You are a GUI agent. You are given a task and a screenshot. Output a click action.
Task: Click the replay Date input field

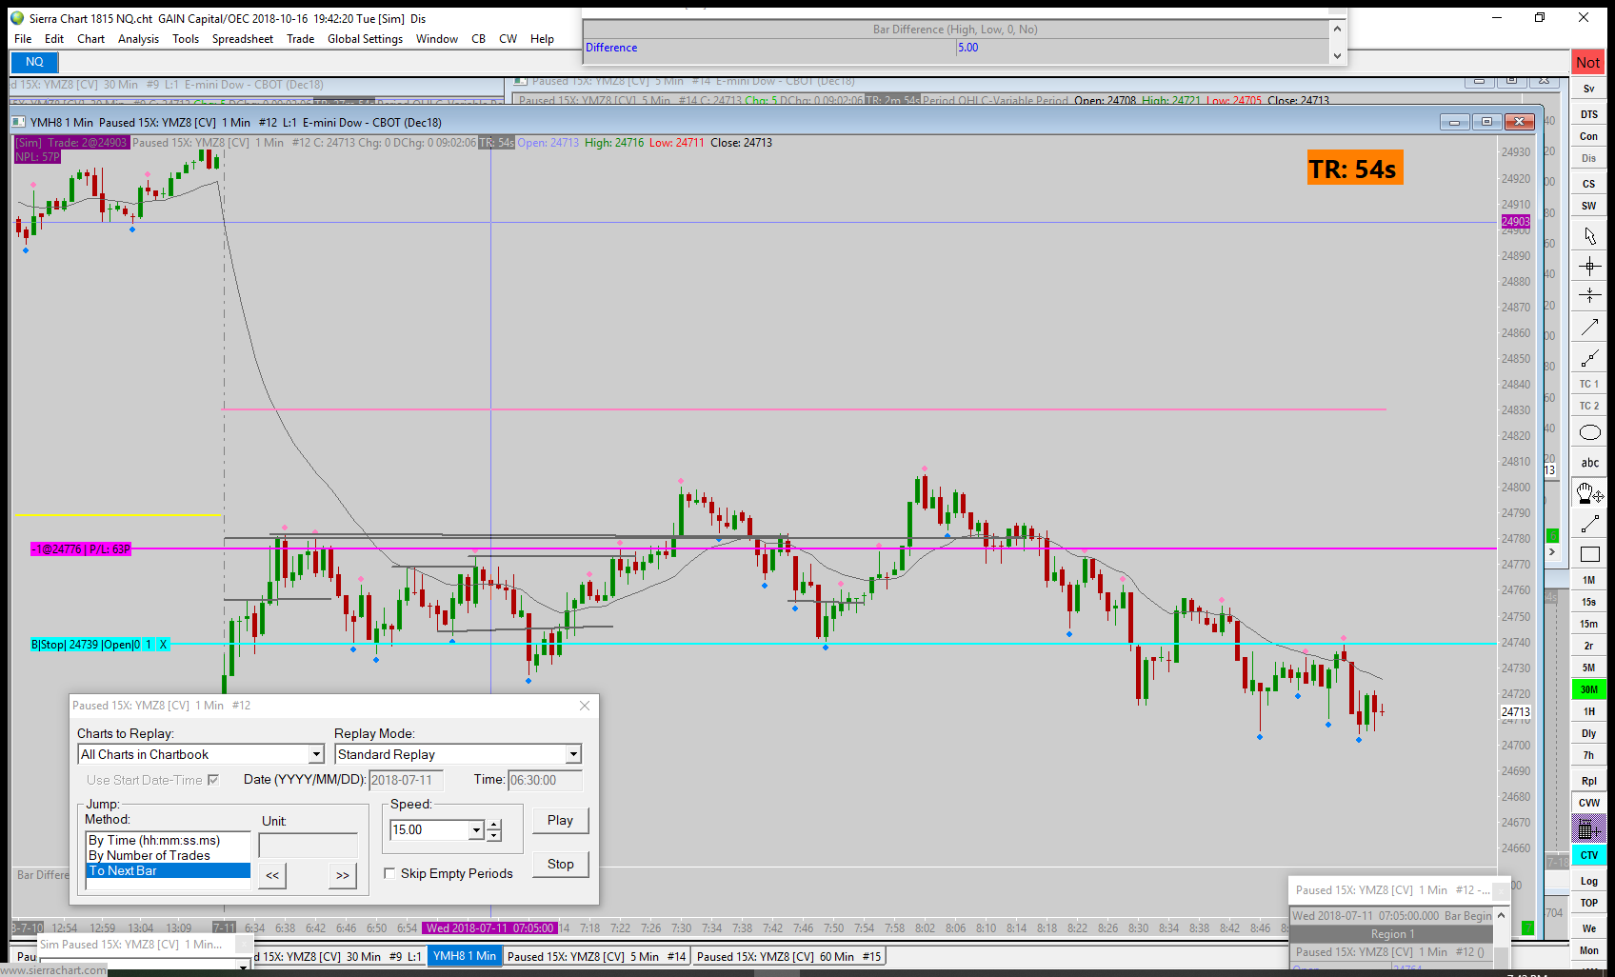[x=407, y=780]
